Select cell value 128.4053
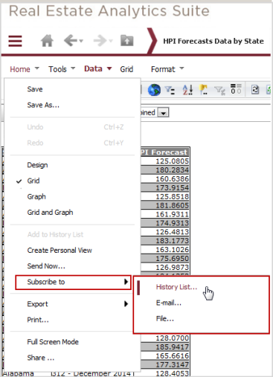This screenshot has width=273, height=377. tap(172, 373)
